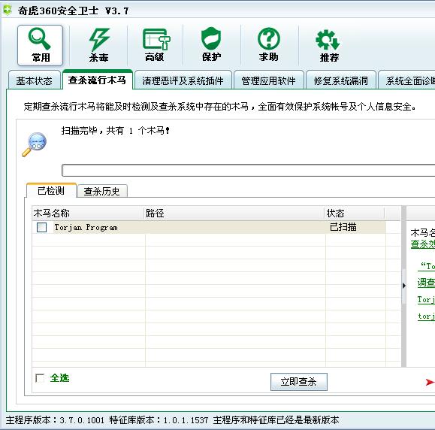Image resolution: width=435 pixels, height=430 pixels.
Task: Click the magnifier scan icon
Action: click(x=35, y=144)
